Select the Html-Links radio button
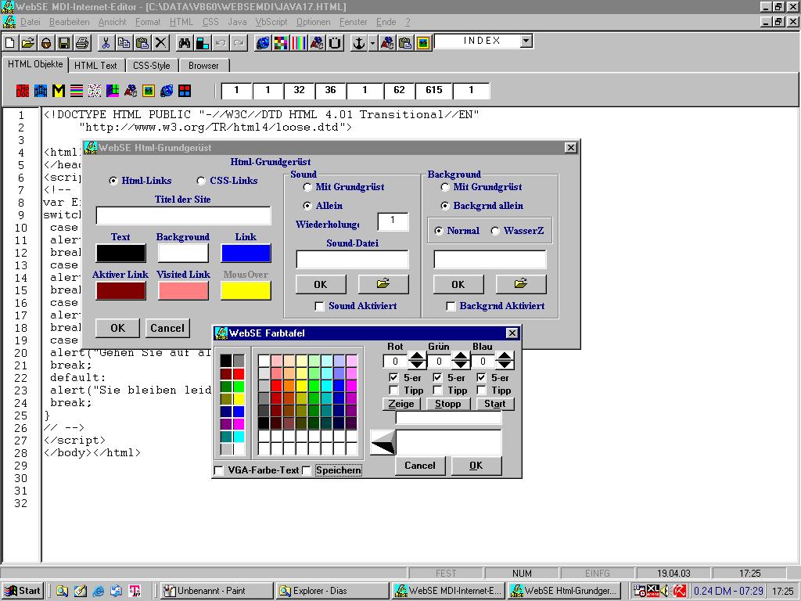Screen dimensions: 801x601 click(113, 181)
